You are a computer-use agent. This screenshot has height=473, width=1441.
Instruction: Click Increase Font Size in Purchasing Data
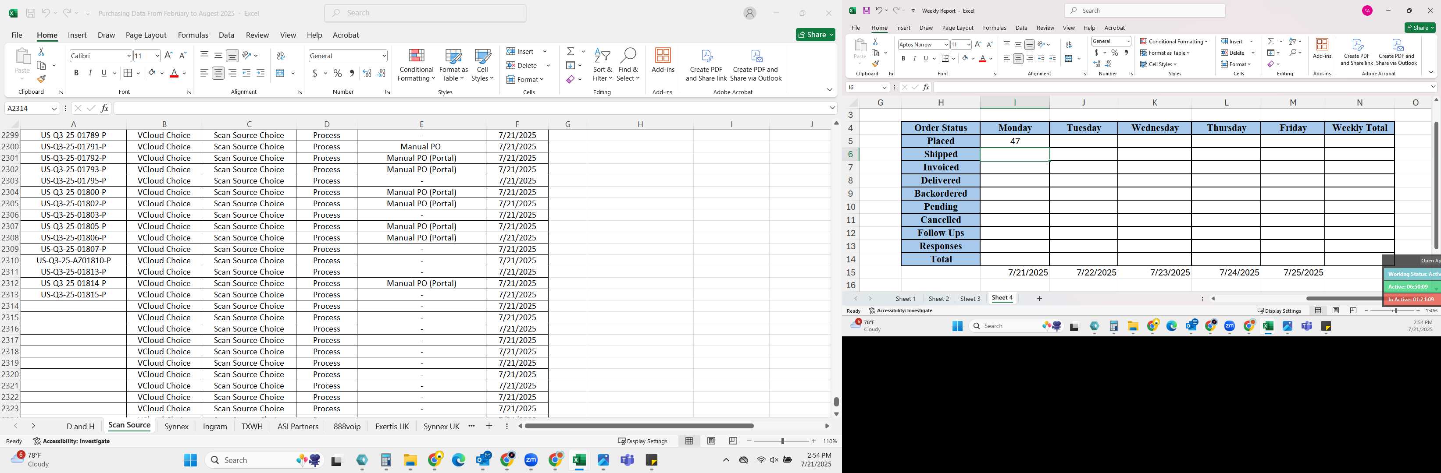(168, 55)
